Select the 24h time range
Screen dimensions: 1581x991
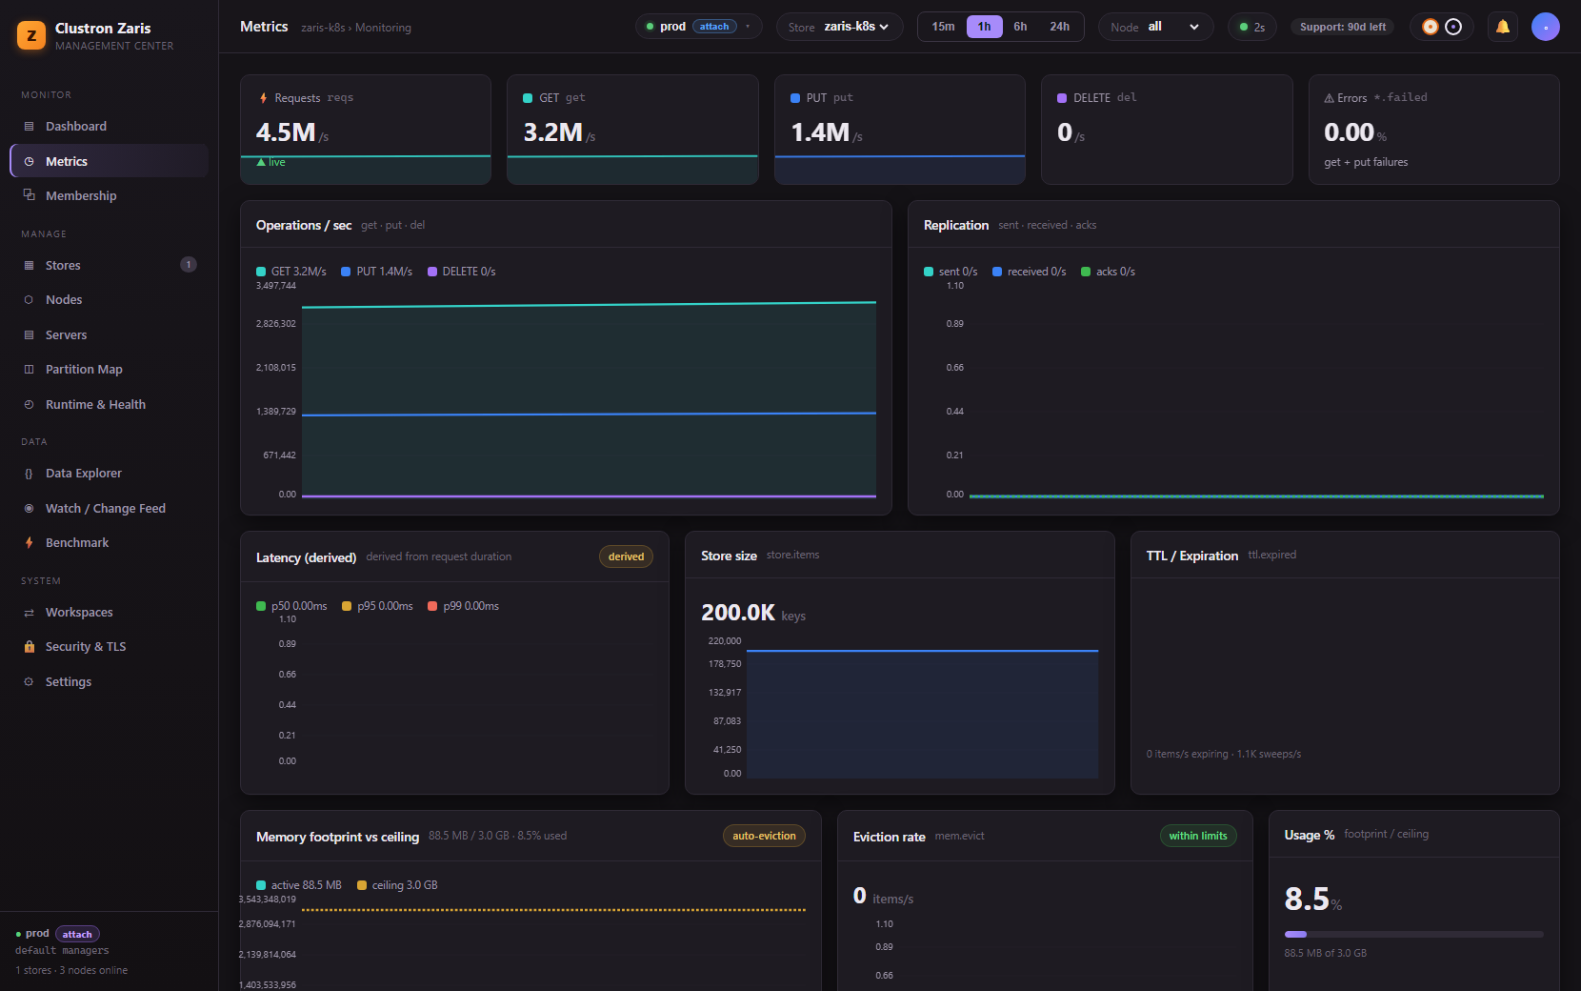tap(1059, 27)
